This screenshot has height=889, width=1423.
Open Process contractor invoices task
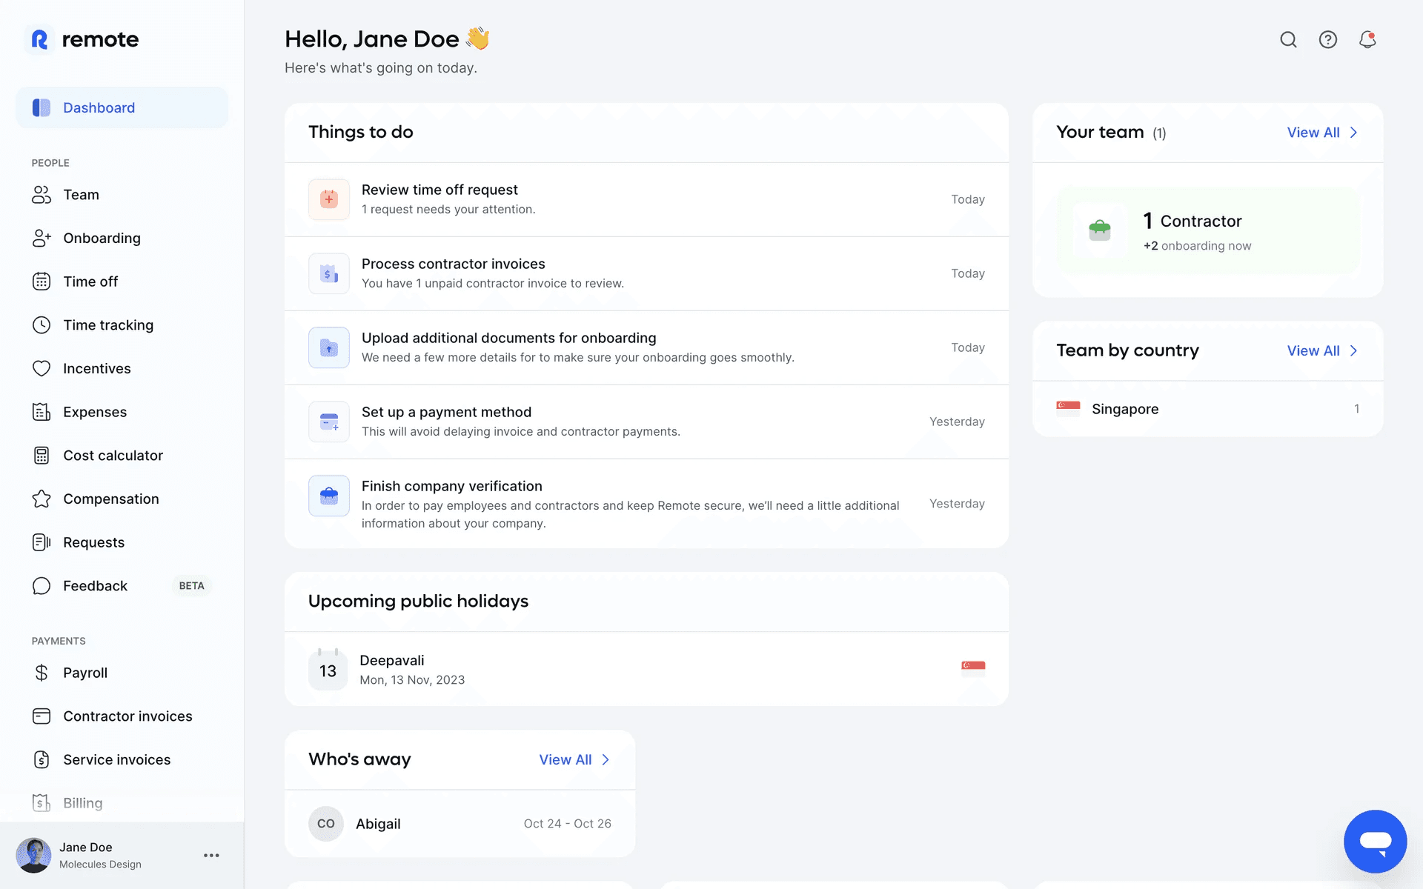(453, 264)
